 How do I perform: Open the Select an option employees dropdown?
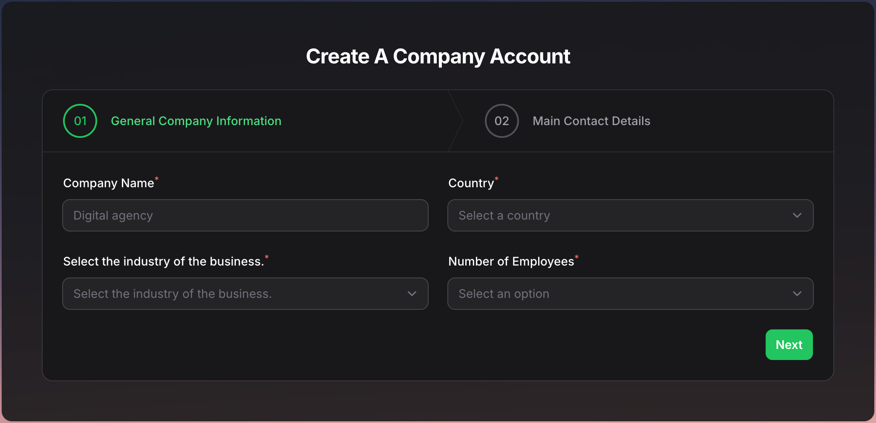[630, 294]
